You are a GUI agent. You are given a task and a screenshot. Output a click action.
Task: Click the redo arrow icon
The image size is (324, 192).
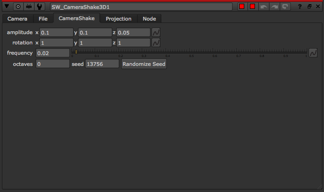tap(274, 7)
